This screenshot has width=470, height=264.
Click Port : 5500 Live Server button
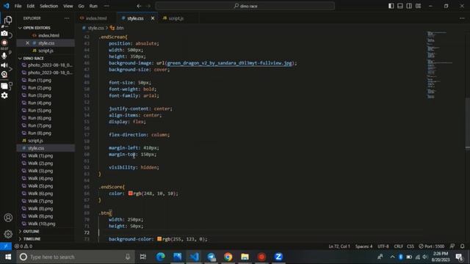[432, 246]
